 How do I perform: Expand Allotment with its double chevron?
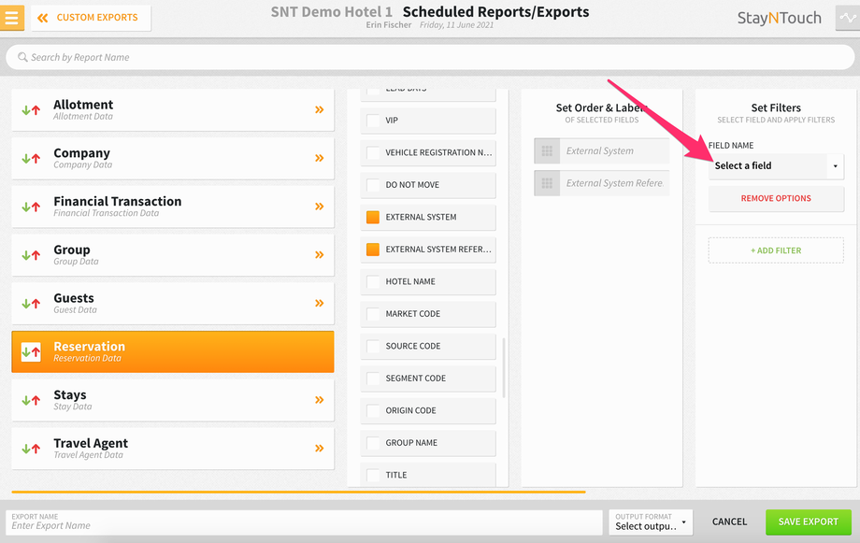pos(319,109)
